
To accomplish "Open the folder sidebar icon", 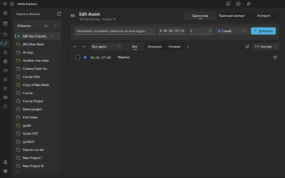I will [5, 34].
